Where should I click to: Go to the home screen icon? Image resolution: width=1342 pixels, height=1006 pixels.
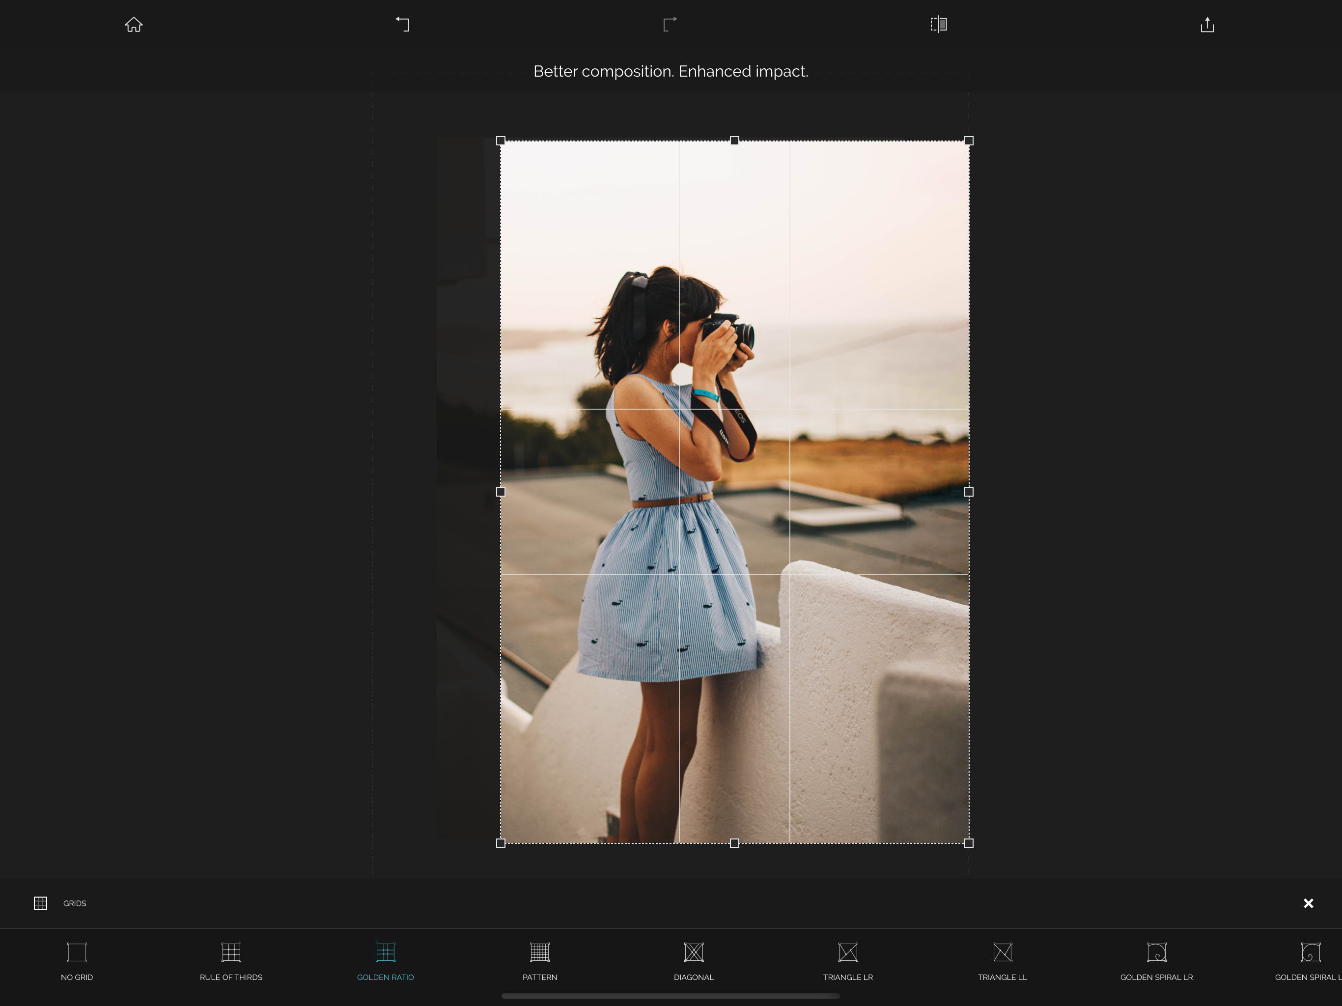(134, 24)
